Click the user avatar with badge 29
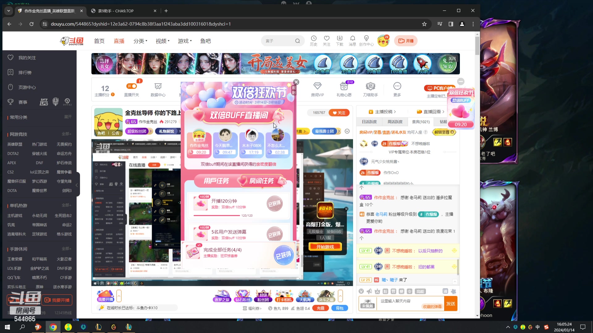The height and width of the screenshot is (333, 593). click(383, 41)
